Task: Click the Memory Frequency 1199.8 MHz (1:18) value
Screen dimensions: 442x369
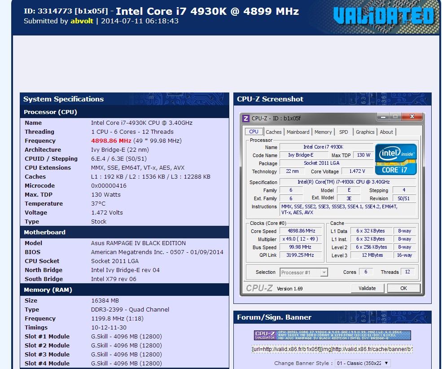Action: coord(117,319)
